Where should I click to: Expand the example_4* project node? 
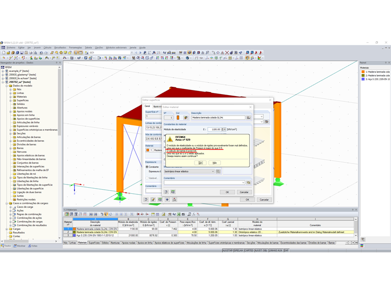click(3, 71)
